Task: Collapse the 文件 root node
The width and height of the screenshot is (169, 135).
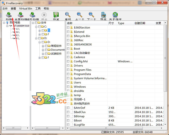Action: point(33,23)
